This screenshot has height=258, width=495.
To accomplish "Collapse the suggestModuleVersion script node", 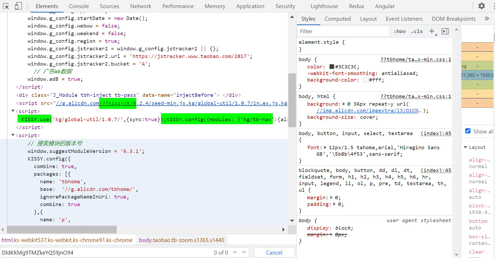I will [x=13, y=135].
